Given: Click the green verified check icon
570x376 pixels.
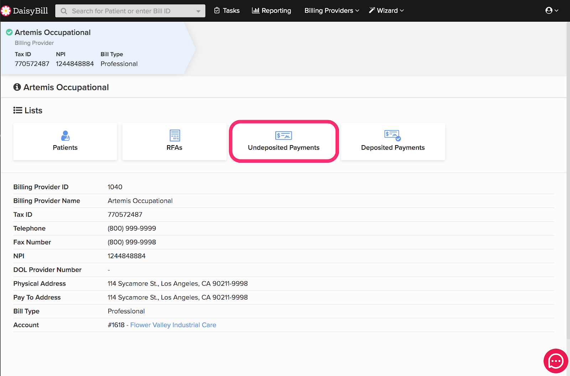Looking at the screenshot, I should [x=9, y=32].
